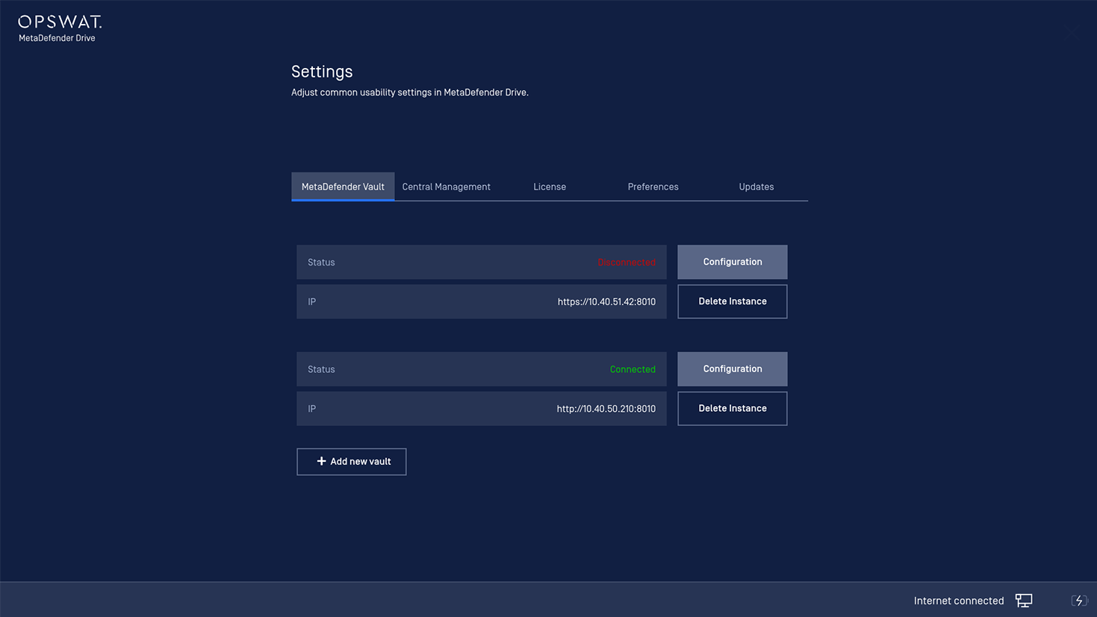Screen dimensions: 1097x617
Task: Click the plus icon on Add new vault
Action: click(x=321, y=461)
